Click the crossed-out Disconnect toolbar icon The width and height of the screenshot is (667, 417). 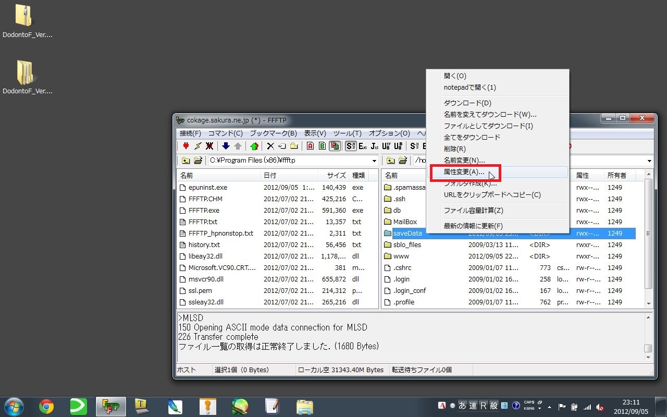click(209, 146)
